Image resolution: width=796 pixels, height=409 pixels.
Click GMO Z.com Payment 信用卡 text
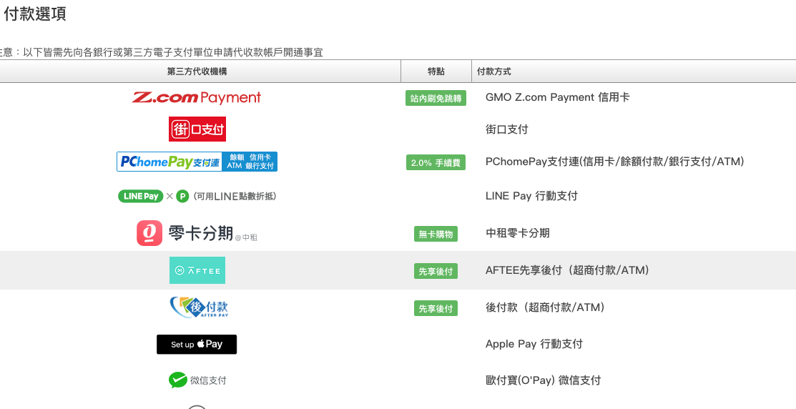pos(557,97)
